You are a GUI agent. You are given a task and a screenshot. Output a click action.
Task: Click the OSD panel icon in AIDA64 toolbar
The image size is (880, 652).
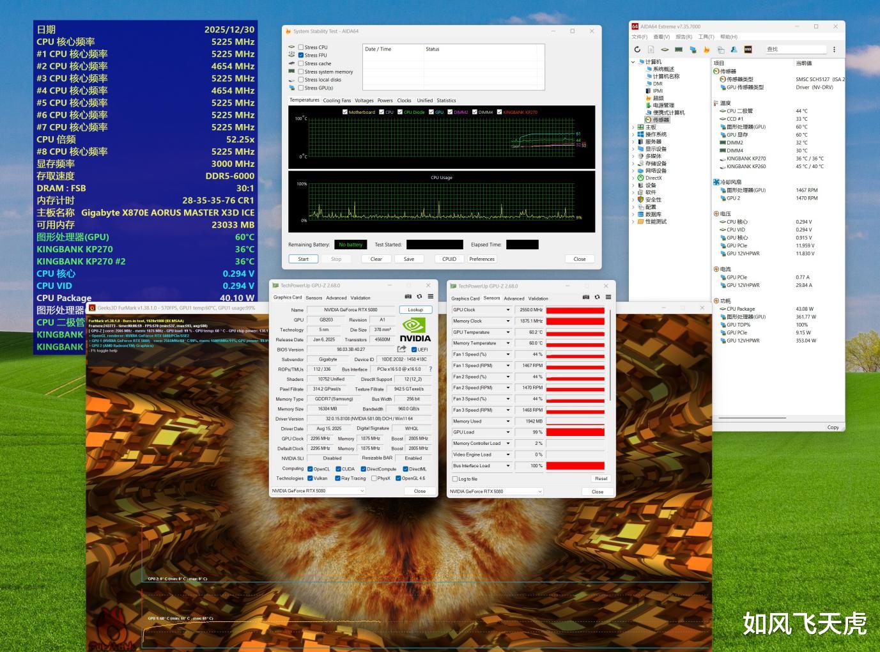point(748,49)
